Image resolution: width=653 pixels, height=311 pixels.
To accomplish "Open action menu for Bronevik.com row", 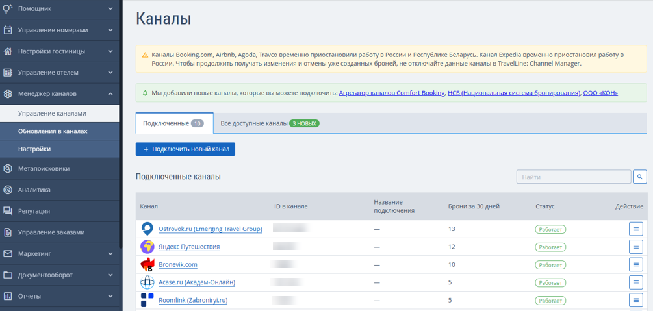I will tap(635, 264).
